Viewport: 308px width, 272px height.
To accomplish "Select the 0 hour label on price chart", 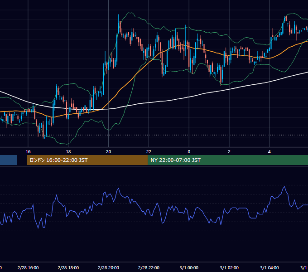I will click(189, 152).
